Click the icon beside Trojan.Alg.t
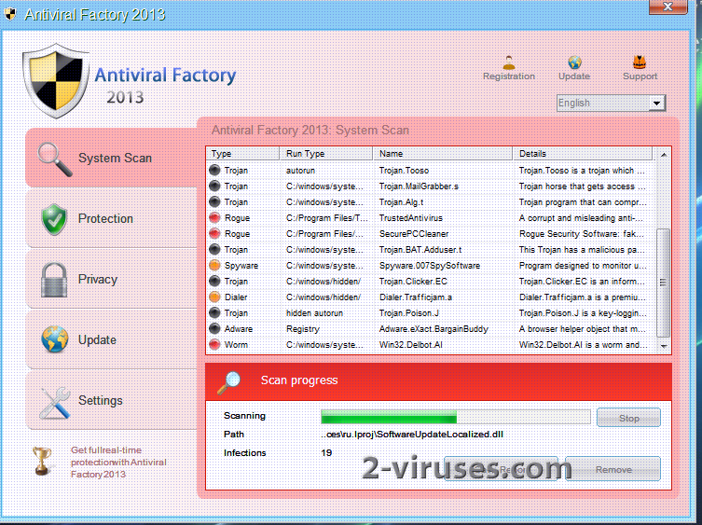702x525 pixels. [x=215, y=202]
